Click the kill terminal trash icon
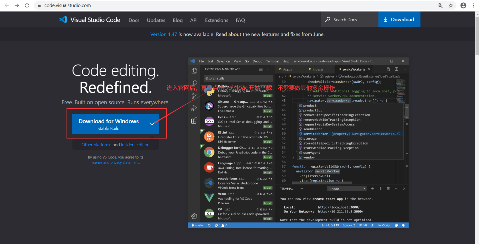This screenshot has width=479, height=244. coord(388,188)
